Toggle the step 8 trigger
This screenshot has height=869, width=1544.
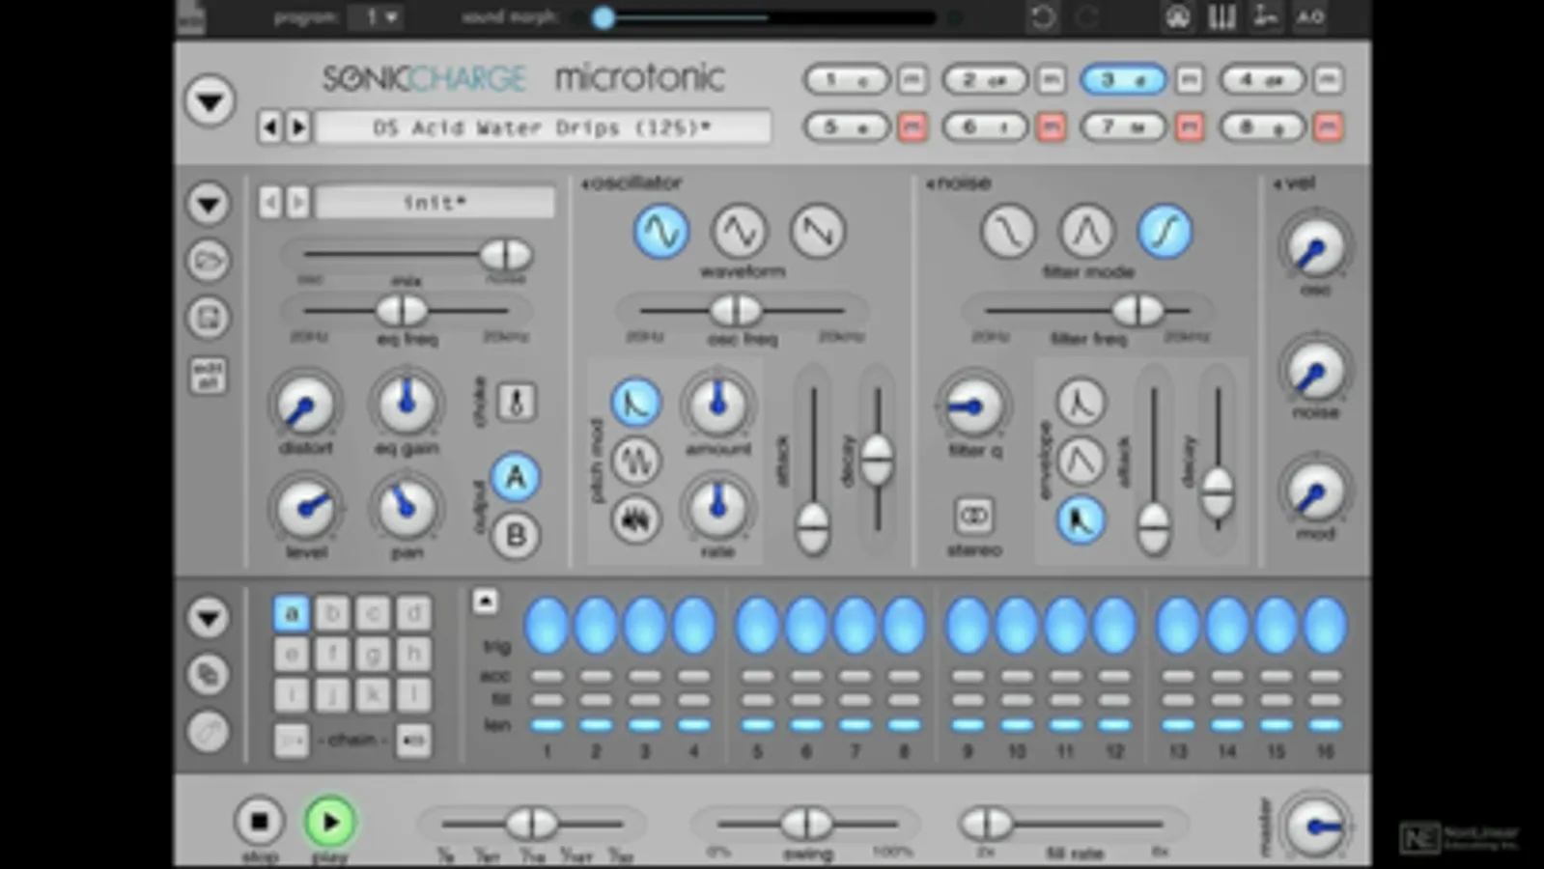click(904, 624)
